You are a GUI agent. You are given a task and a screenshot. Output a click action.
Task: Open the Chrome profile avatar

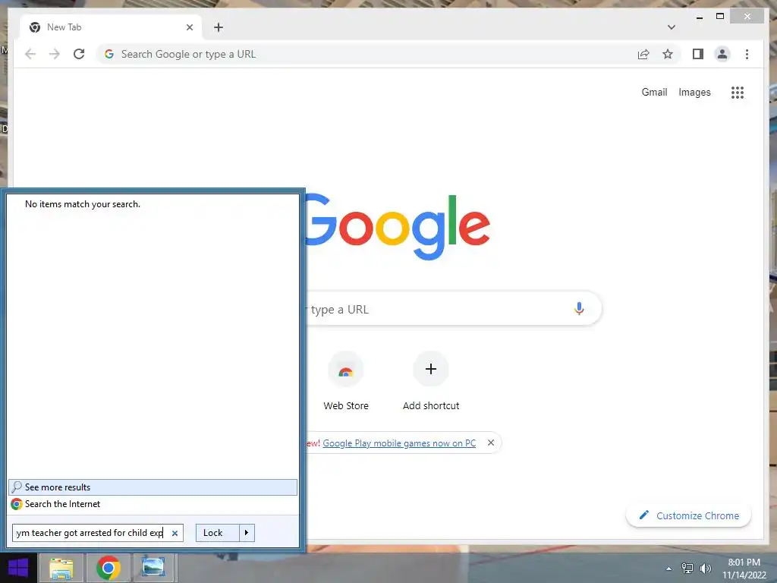click(x=722, y=54)
